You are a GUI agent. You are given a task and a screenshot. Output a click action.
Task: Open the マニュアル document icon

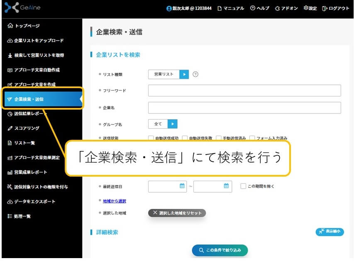[220, 8]
